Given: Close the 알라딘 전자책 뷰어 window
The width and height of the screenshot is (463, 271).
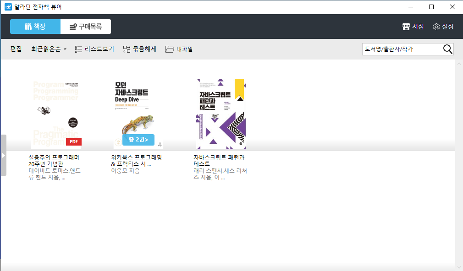Looking at the screenshot, I should pyautogui.click(x=452, y=7).
